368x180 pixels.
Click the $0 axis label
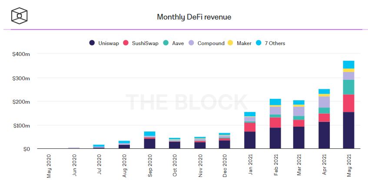click(26, 149)
